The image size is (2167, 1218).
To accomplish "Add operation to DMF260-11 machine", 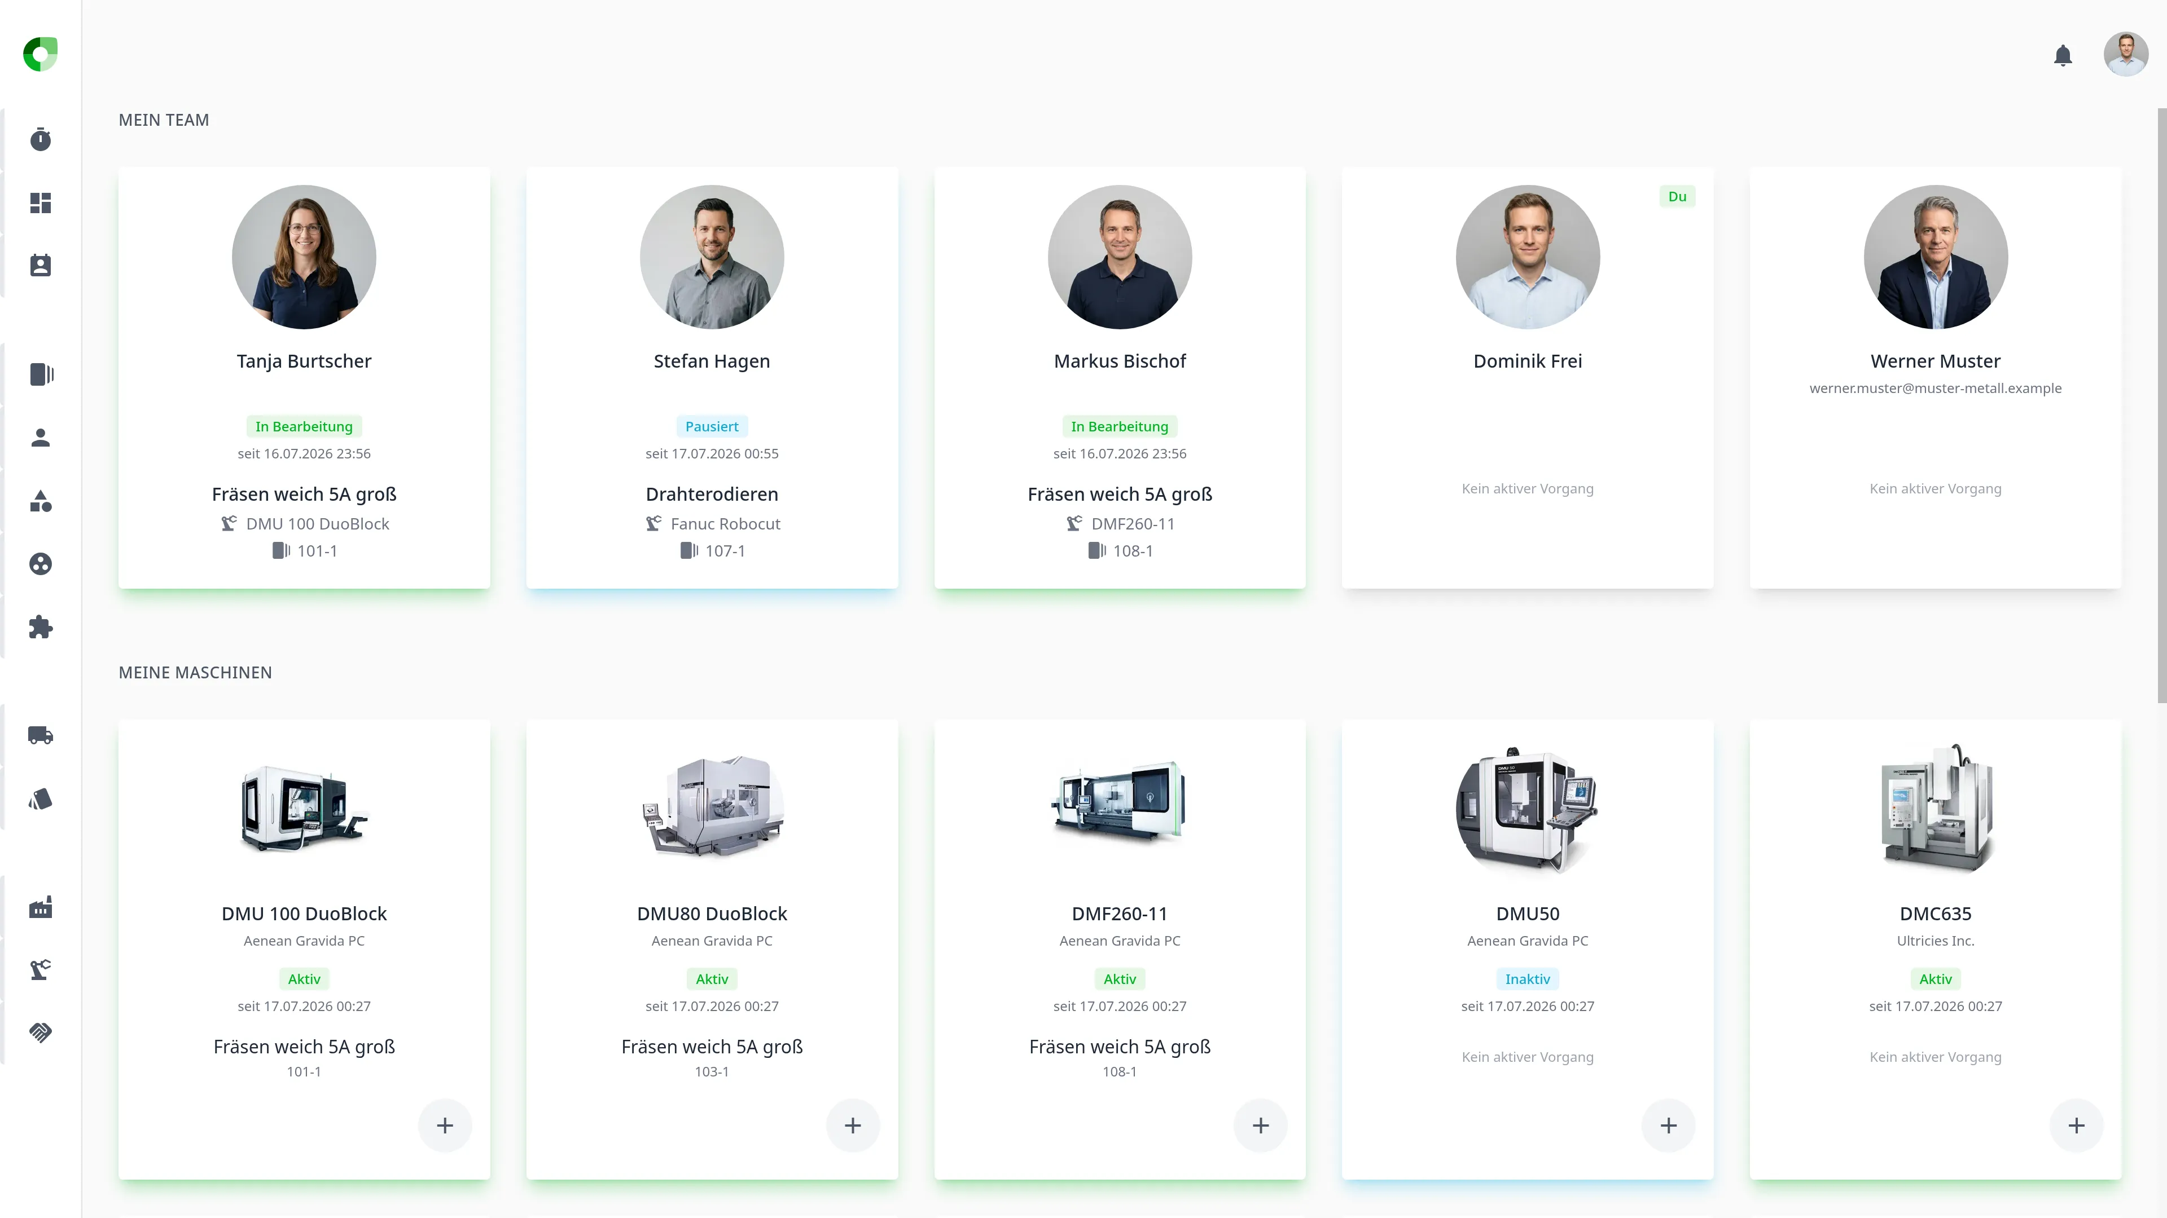I will [x=1261, y=1126].
